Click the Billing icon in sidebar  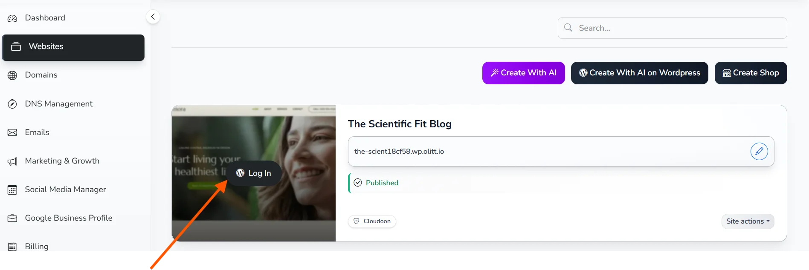tap(12, 247)
